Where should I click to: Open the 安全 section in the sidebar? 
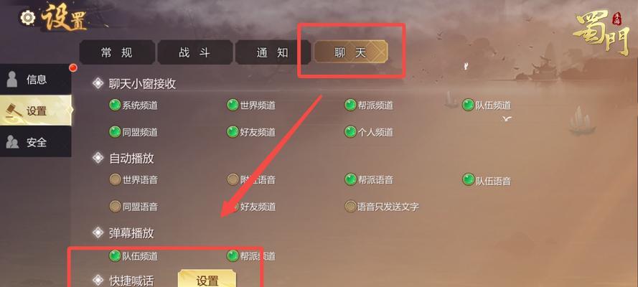pyautogui.click(x=35, y=142)
